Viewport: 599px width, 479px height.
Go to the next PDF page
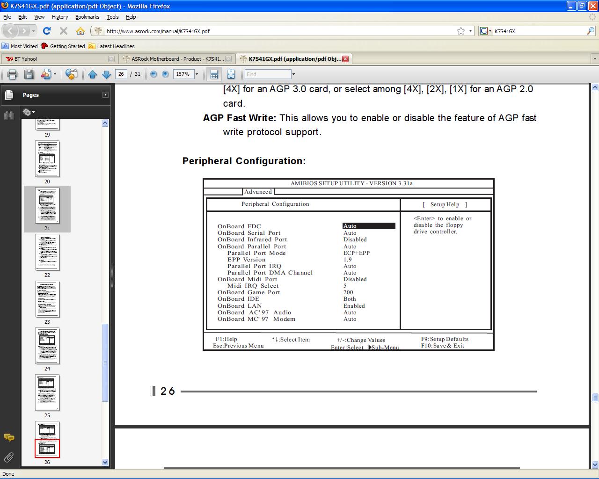point(106,74)
